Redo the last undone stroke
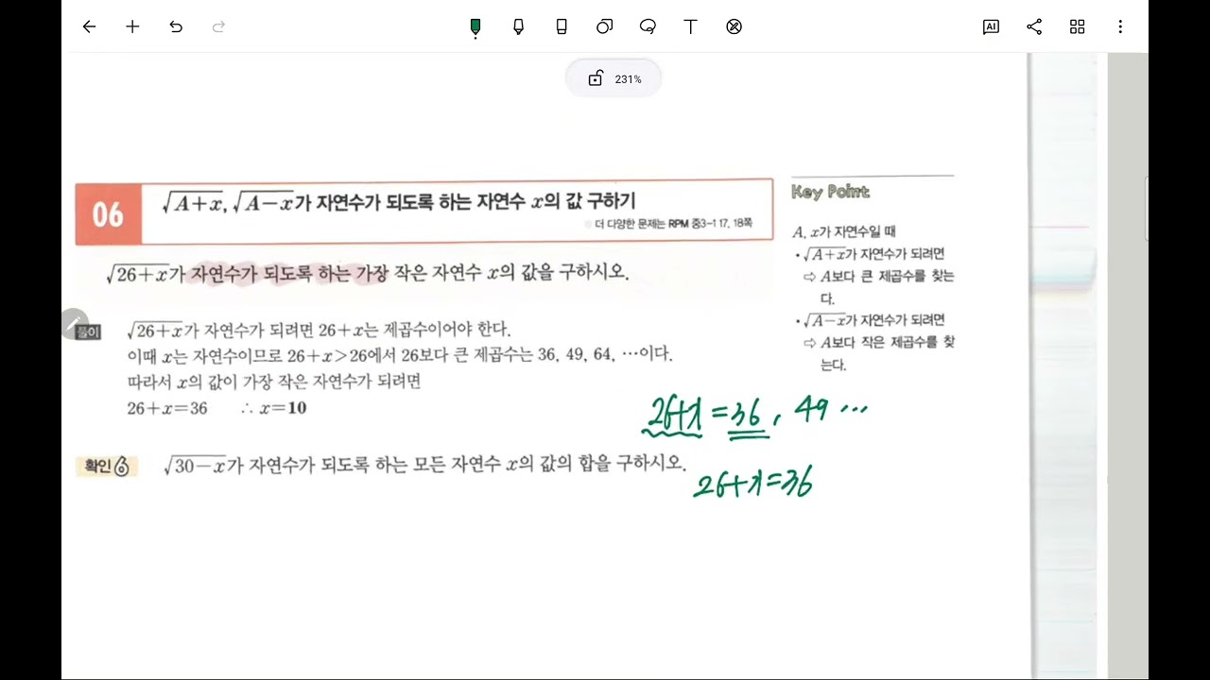The height and width of the screenshot is (680, 1210). tap(219, 26)
